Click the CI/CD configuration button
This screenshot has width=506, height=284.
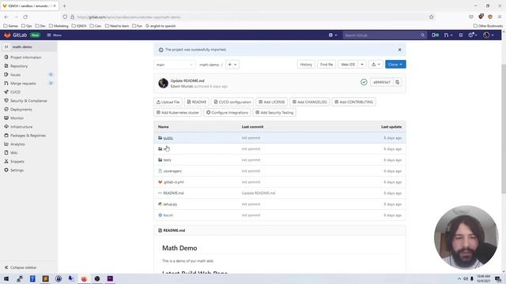pyautogui.click(x=232, y=102)
